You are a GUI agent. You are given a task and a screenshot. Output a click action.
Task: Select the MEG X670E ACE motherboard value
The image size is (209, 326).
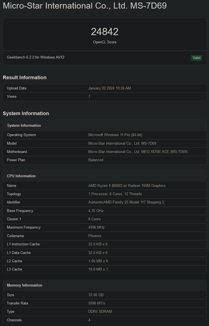click(138, 152)
